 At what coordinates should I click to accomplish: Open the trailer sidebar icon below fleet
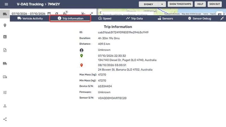click(x=5, y=77)
